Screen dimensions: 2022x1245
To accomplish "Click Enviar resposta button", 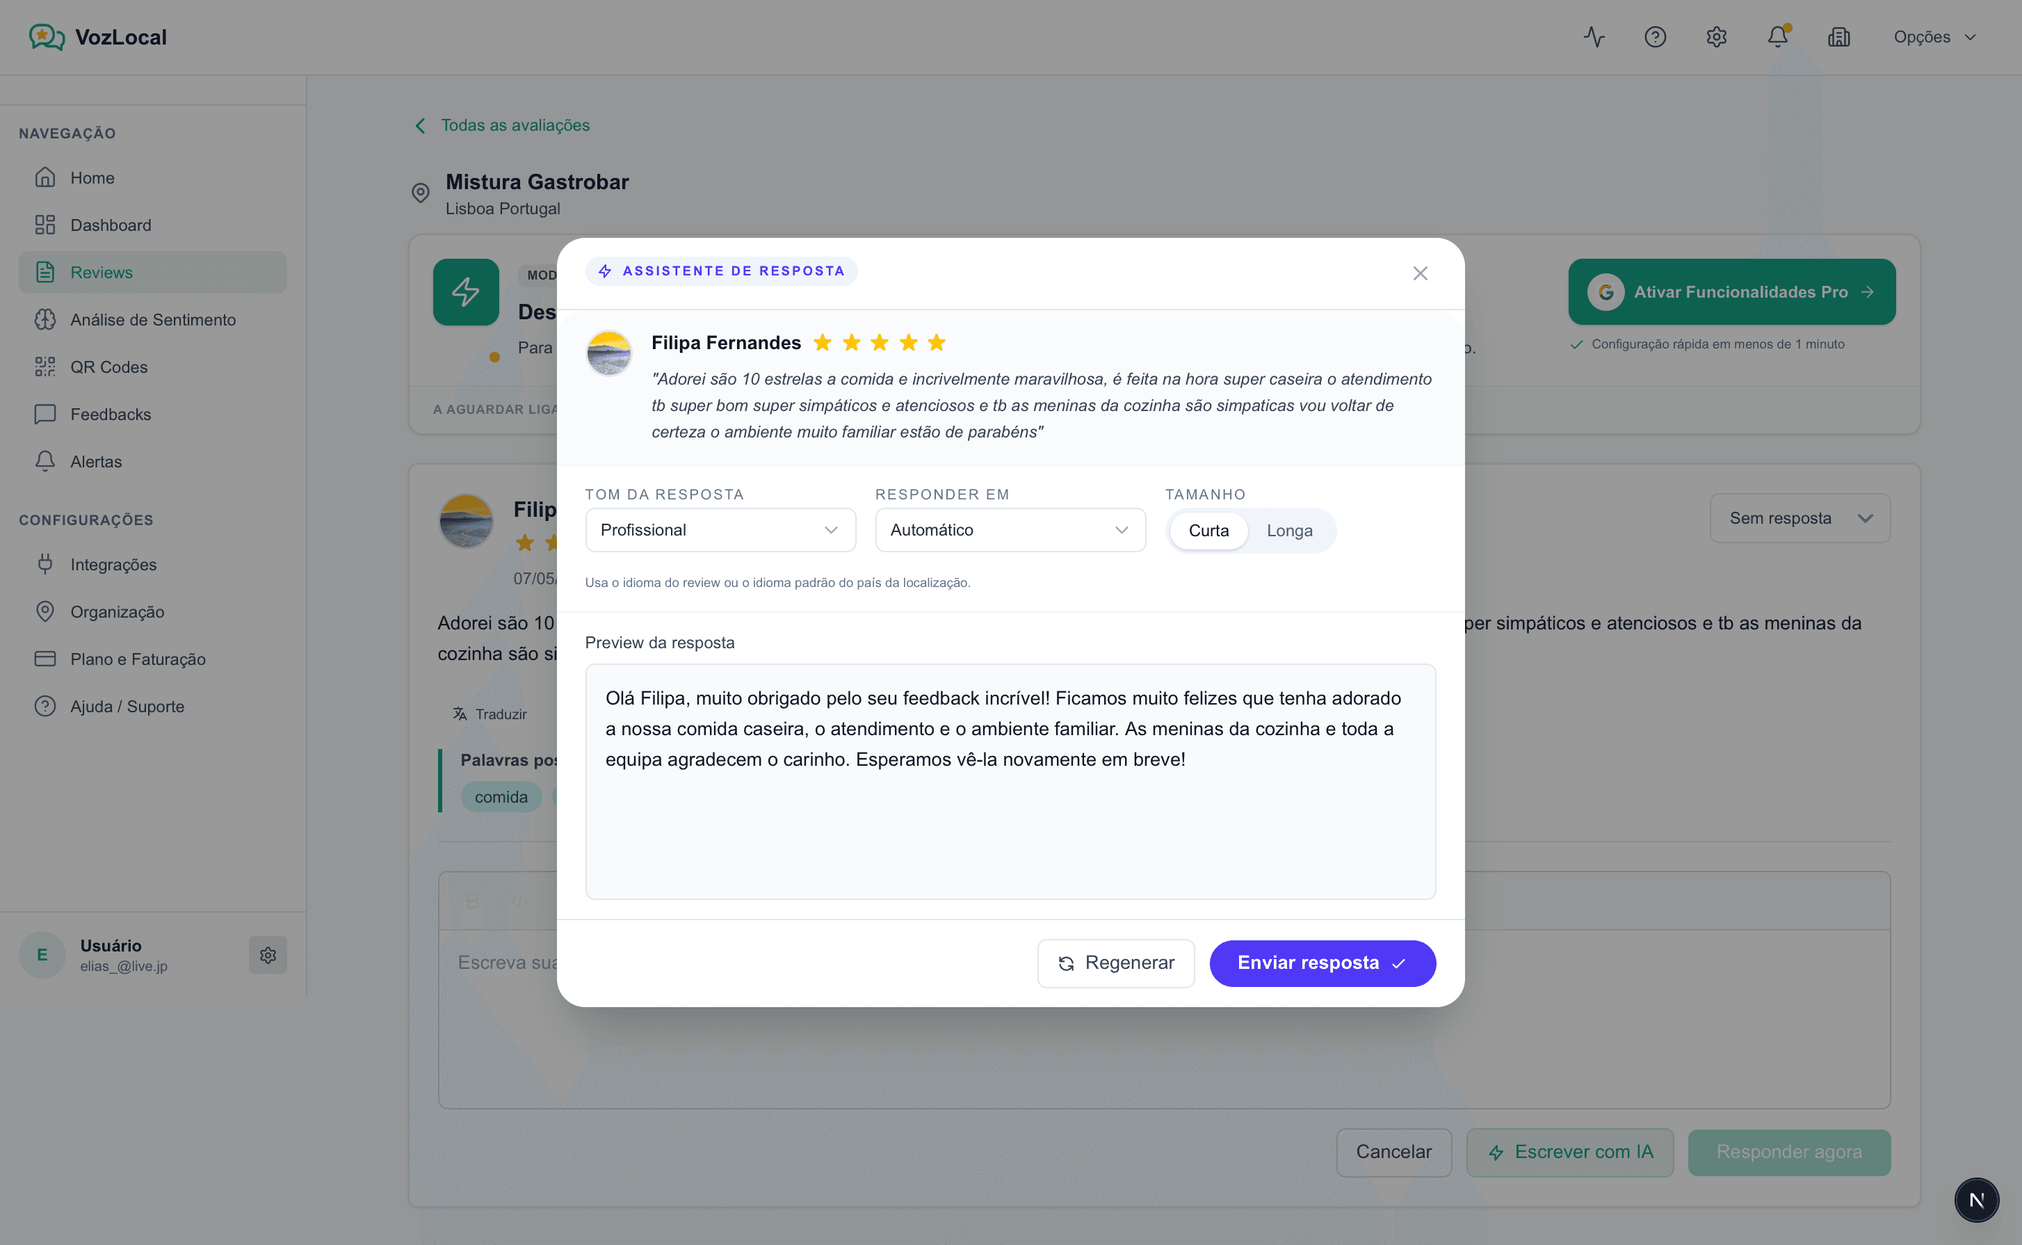I will pyautogui.click(x=1322, y=963).
